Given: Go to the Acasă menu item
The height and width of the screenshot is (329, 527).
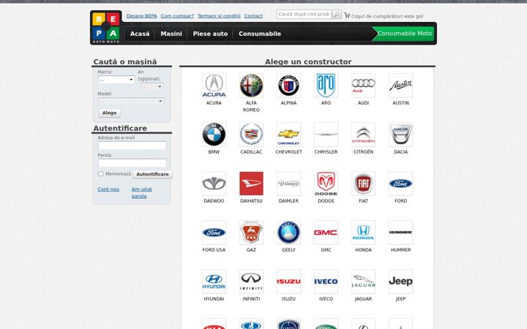Looking at the screenshot, I should click(140, 34).
